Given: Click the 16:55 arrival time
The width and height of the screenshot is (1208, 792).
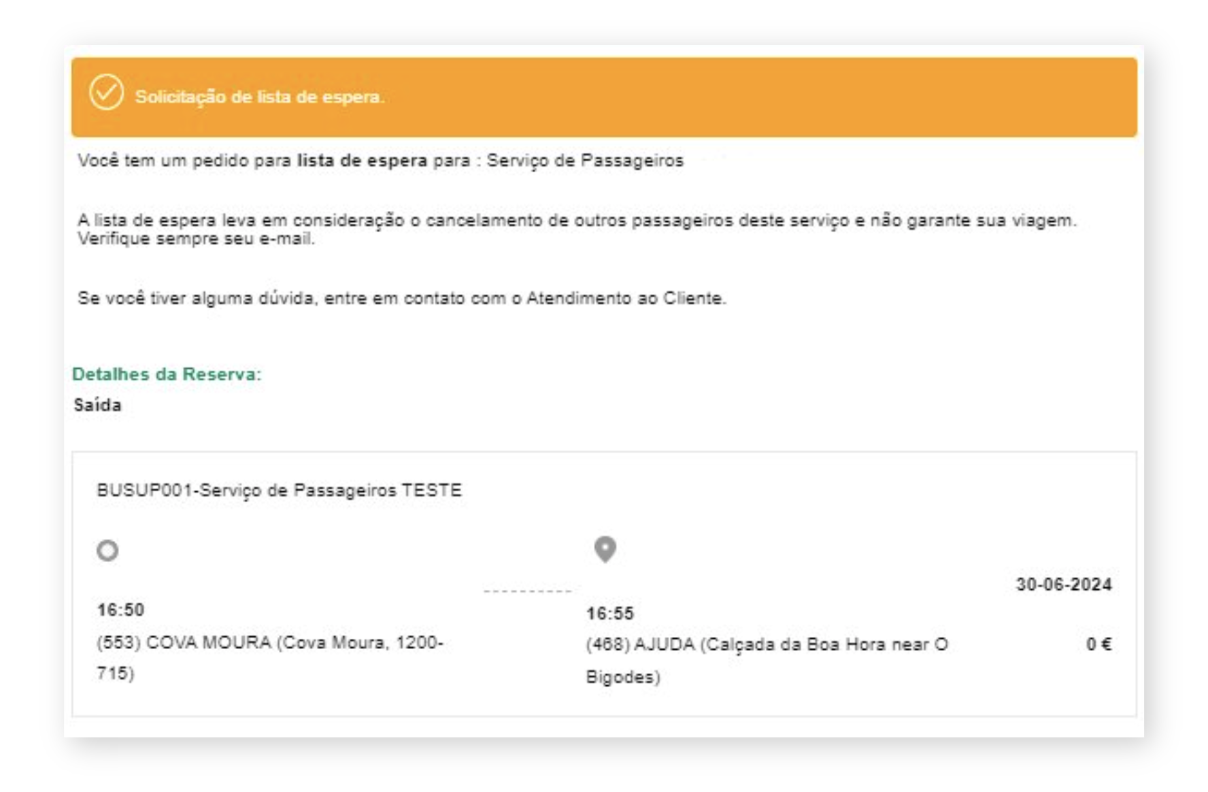Looking at the screenshot, I should coord(609,613).
